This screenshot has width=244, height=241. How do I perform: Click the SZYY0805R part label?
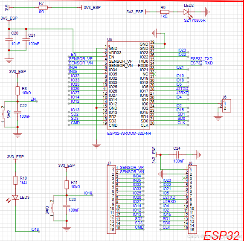[195, 20]
